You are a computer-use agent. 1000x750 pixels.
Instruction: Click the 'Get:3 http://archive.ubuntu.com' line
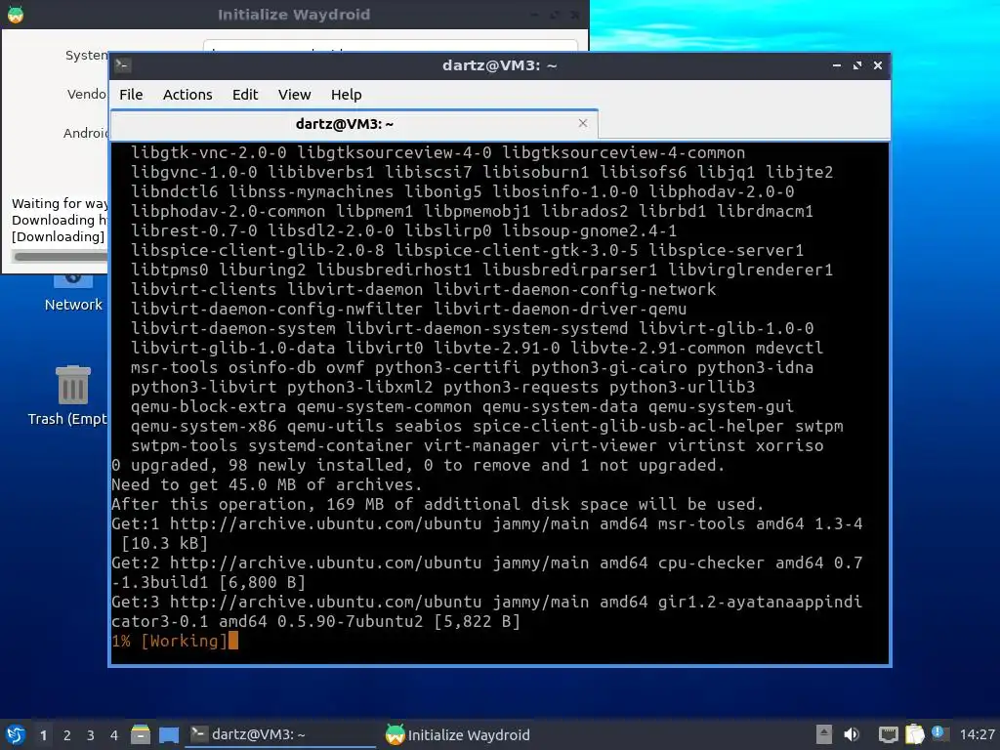click(x=487, y=611)
